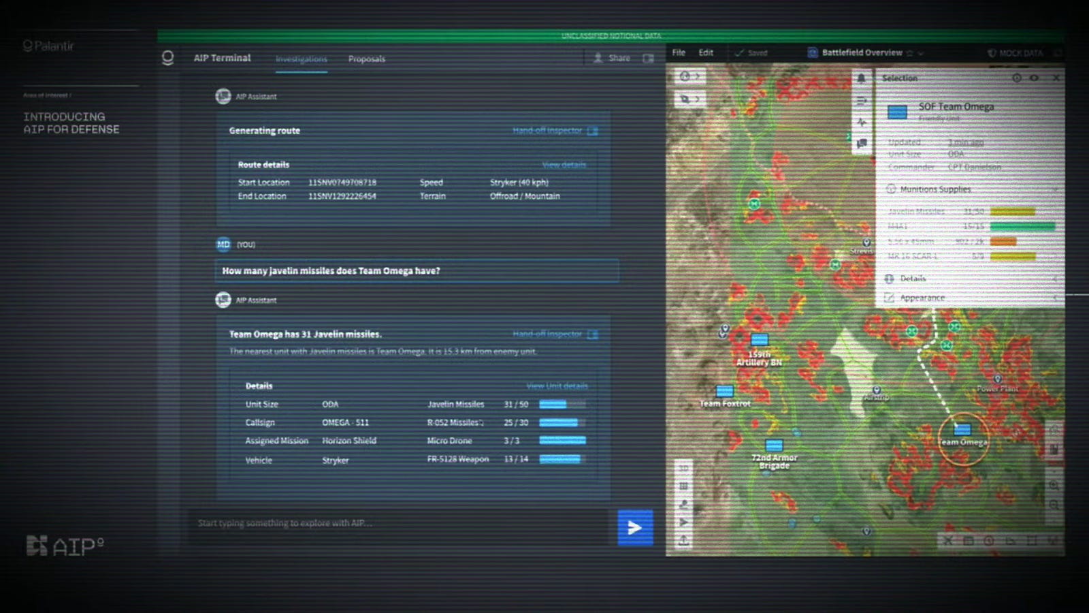The image size is (1089, 613).
Task: Open the panel layout icon beside Share
Action: (648, 59)
